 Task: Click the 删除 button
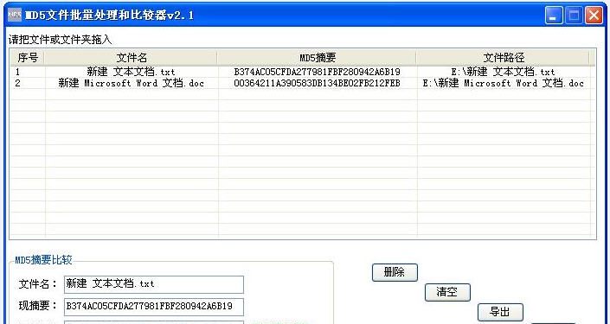[x=395, y=272]
